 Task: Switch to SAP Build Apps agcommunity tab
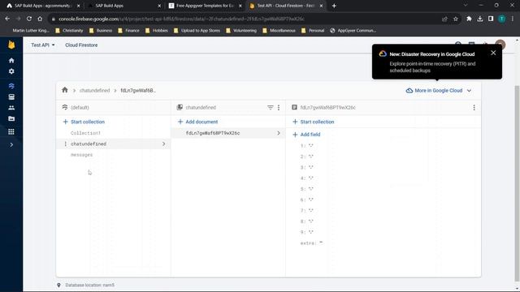(42, 6)
